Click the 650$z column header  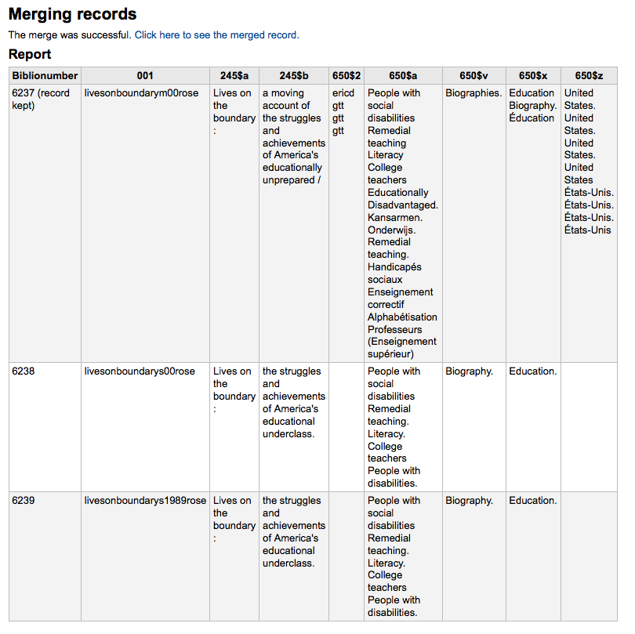coord(589,76)
